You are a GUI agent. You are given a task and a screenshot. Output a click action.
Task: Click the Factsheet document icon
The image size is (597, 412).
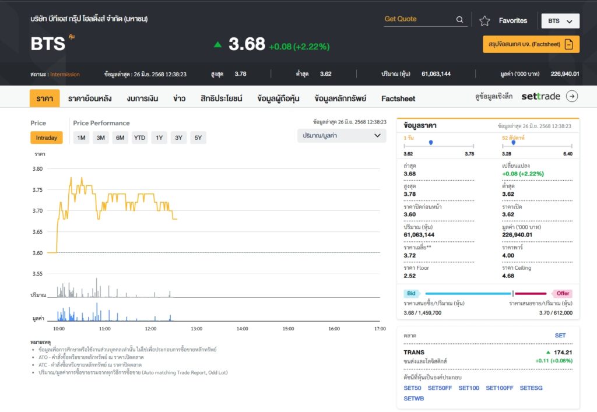pos(569,44)
